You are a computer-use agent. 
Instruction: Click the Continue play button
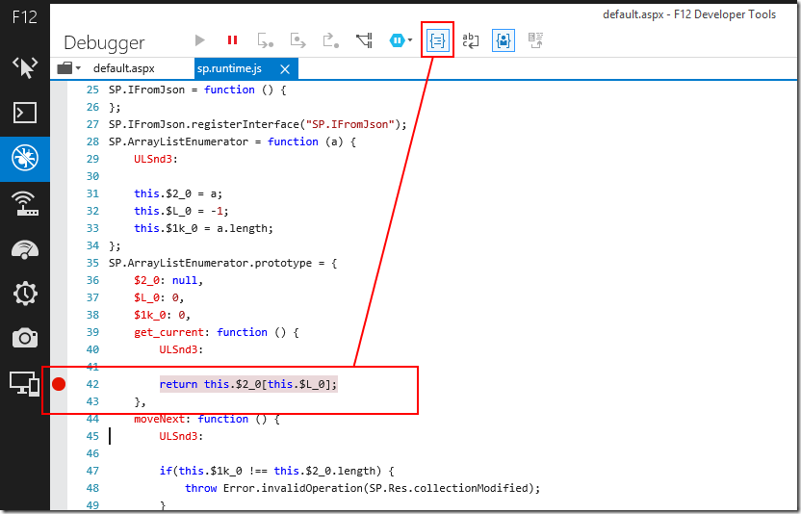click(200, 40)
